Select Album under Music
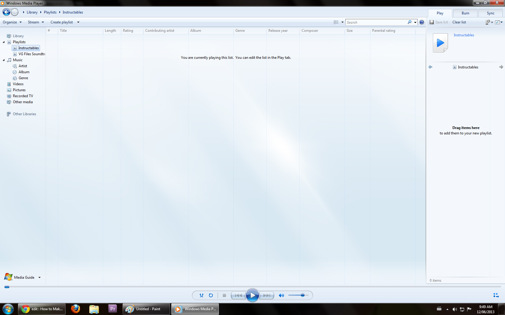The height and width of the screenshot is (315, 505). click(21, 72)
